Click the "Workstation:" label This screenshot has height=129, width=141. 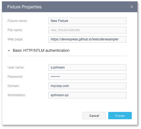tap(17, 95)
